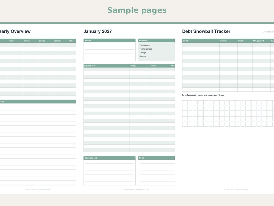Click the "Sample pages" heading
This screenshot has height=206, width=274.
tap(137, 10)
